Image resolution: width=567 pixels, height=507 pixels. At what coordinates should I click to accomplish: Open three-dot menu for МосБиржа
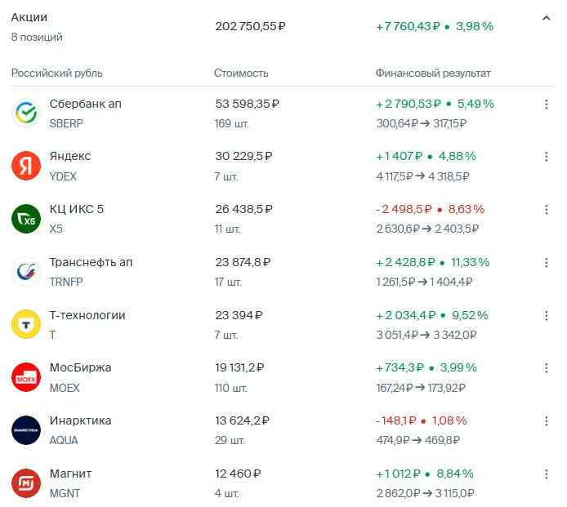click(x=546, y=368)
